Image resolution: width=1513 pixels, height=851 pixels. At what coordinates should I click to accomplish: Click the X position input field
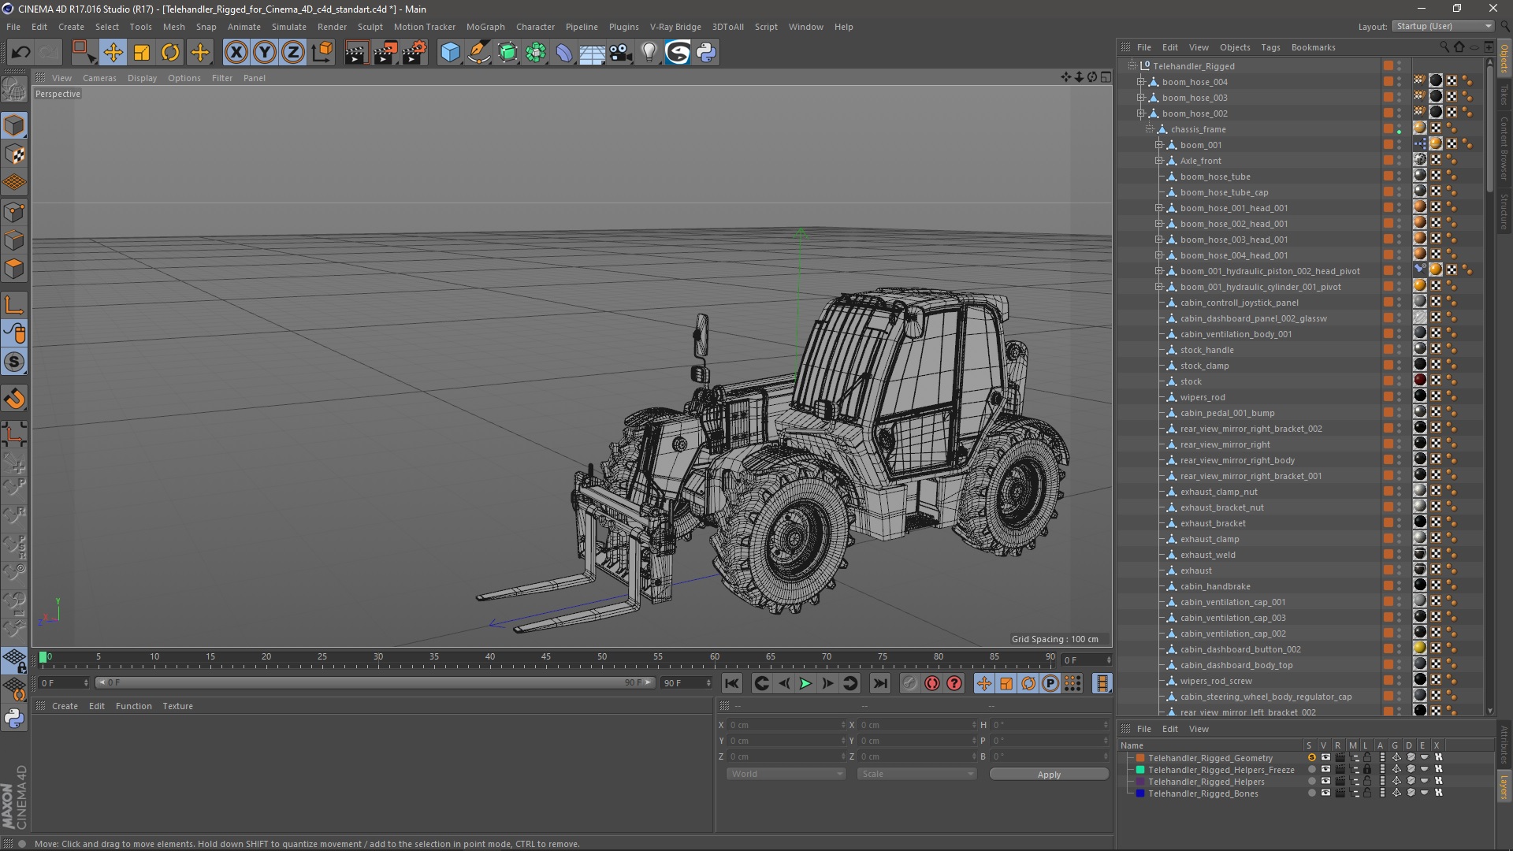point(785,725)
